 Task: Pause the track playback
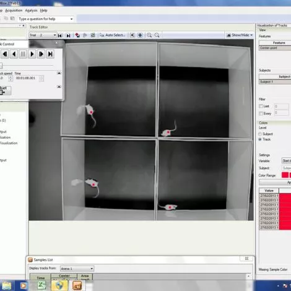pos(23,54)
